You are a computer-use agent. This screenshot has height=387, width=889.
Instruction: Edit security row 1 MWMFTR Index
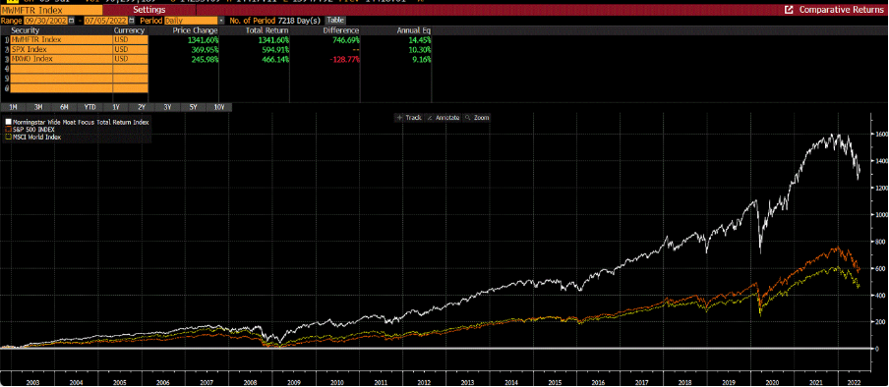tap(61, 40)
